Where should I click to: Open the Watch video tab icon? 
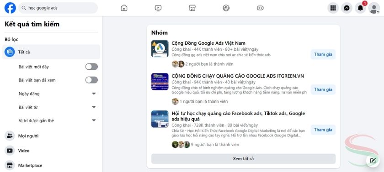point(158,8)
